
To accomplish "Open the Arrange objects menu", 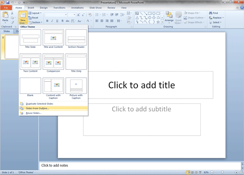I will coord(169,17).
